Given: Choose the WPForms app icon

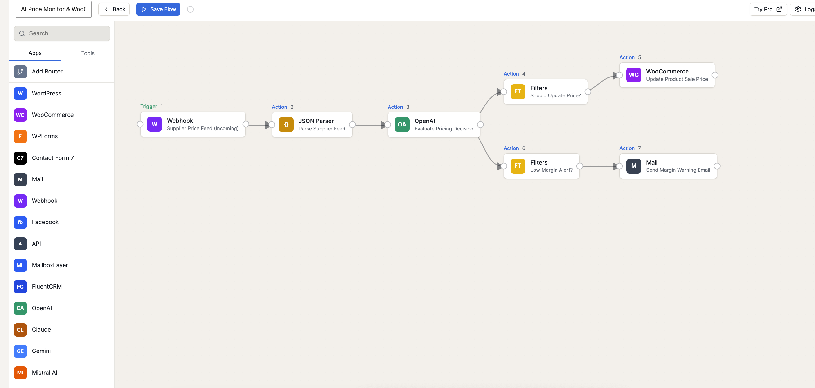Looking at the screenshot, I should click(x=20, y=136).
